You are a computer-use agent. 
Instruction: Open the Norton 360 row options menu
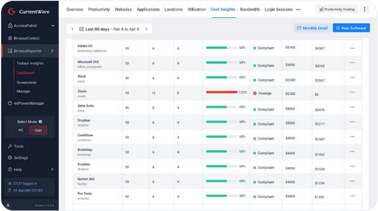pyautogui.click(x=352, y=181)
